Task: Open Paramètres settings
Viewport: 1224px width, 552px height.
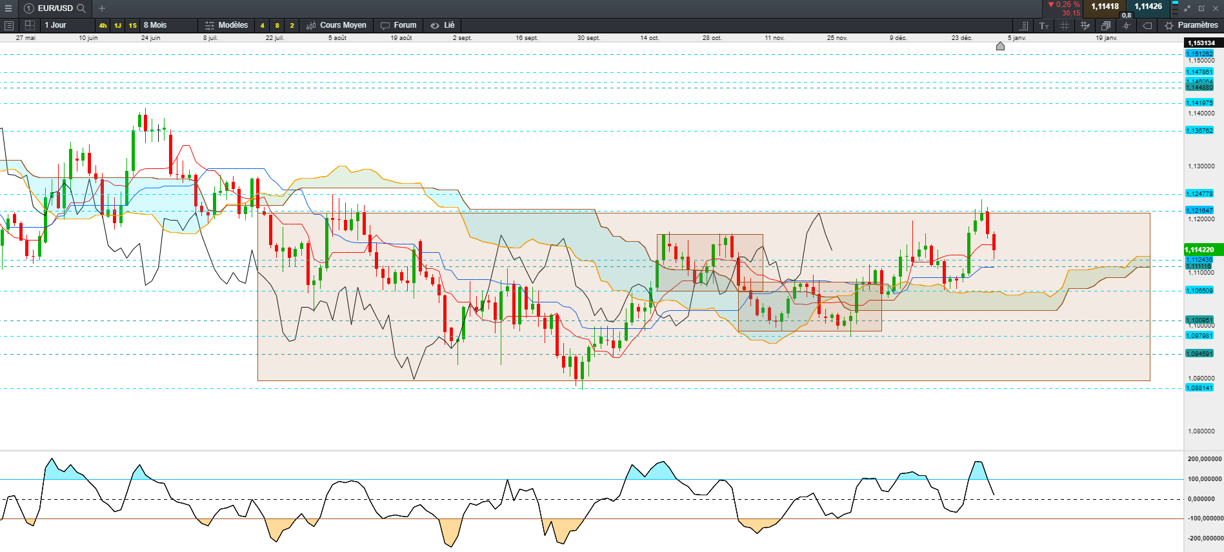Action: click(1191, 25)
